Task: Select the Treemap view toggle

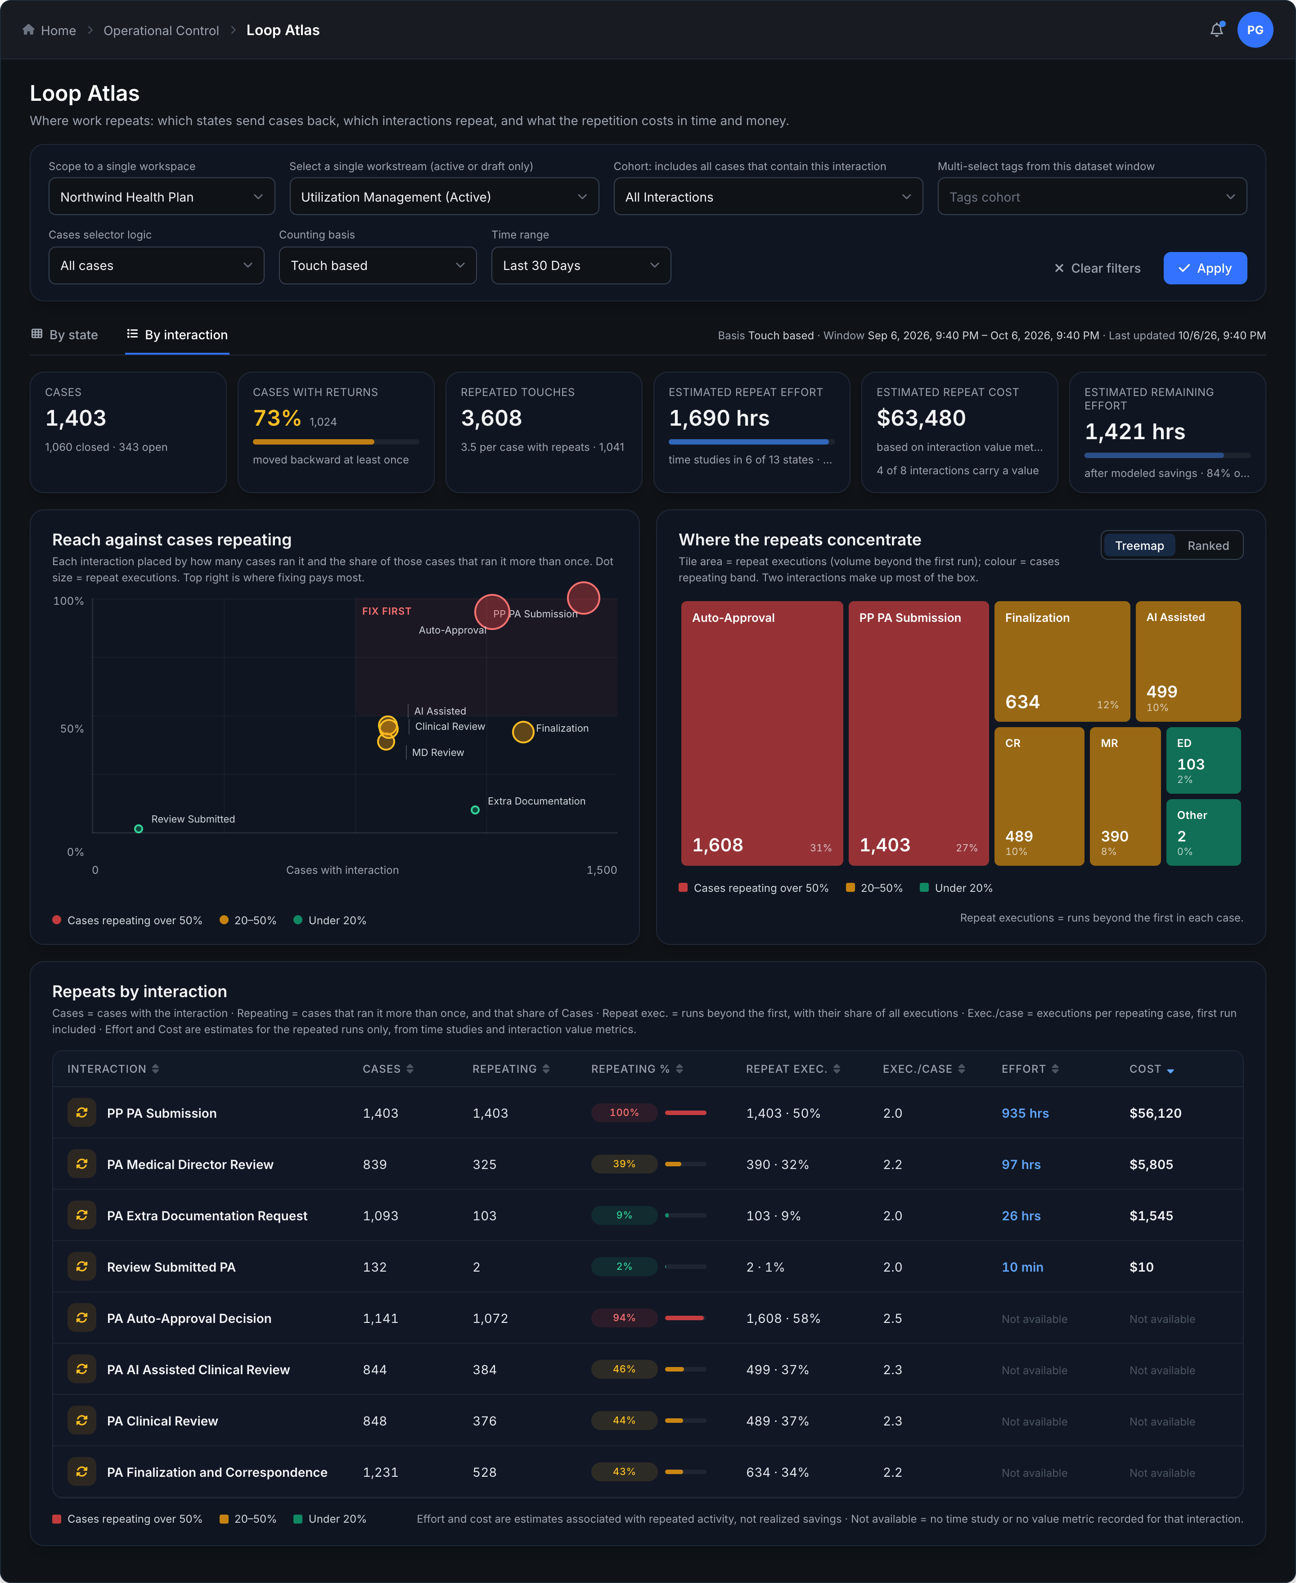Action: pyautogui.click(x=1139, y=545)
